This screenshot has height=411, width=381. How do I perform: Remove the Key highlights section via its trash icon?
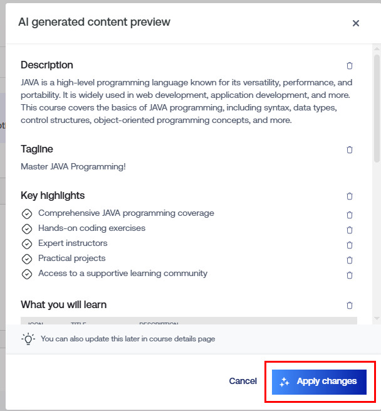350,196
